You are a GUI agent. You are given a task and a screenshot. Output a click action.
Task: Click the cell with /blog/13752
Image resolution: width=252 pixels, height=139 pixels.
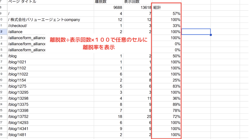(51, 116)
